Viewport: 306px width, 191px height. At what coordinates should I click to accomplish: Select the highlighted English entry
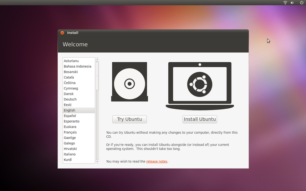pos(79,110)
